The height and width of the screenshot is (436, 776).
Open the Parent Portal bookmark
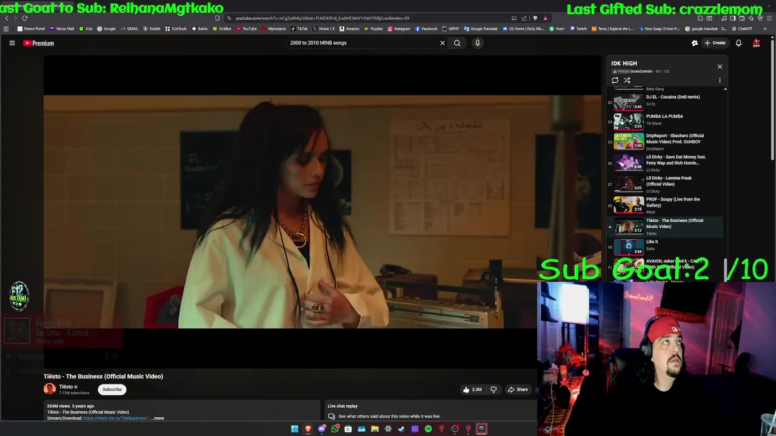(x=31, y=28)
